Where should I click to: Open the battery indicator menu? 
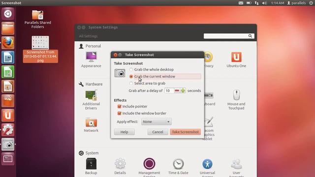coord(249,3)
